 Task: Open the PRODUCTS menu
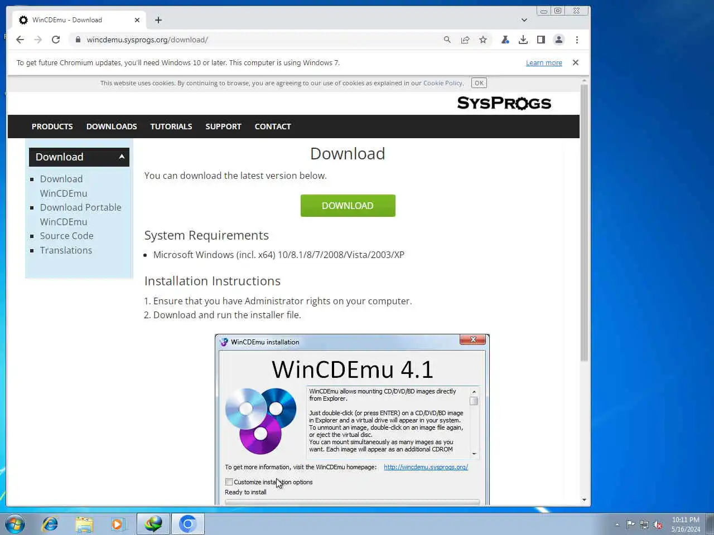[52, 127]
